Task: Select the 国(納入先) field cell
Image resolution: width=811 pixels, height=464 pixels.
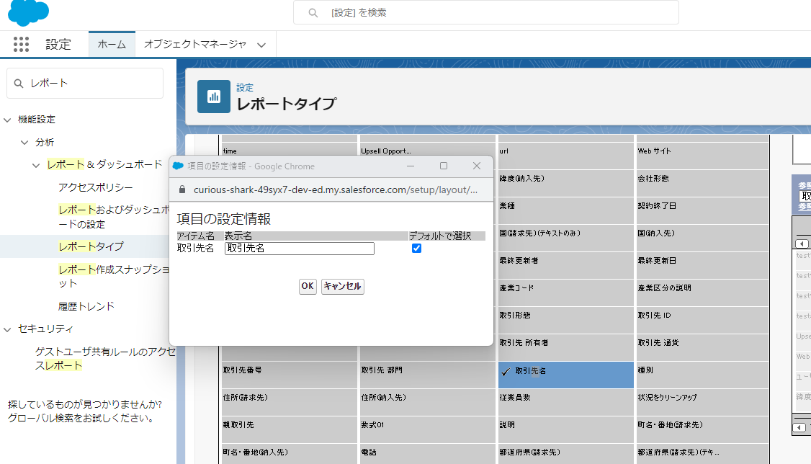Action: (x=702, y=238)
